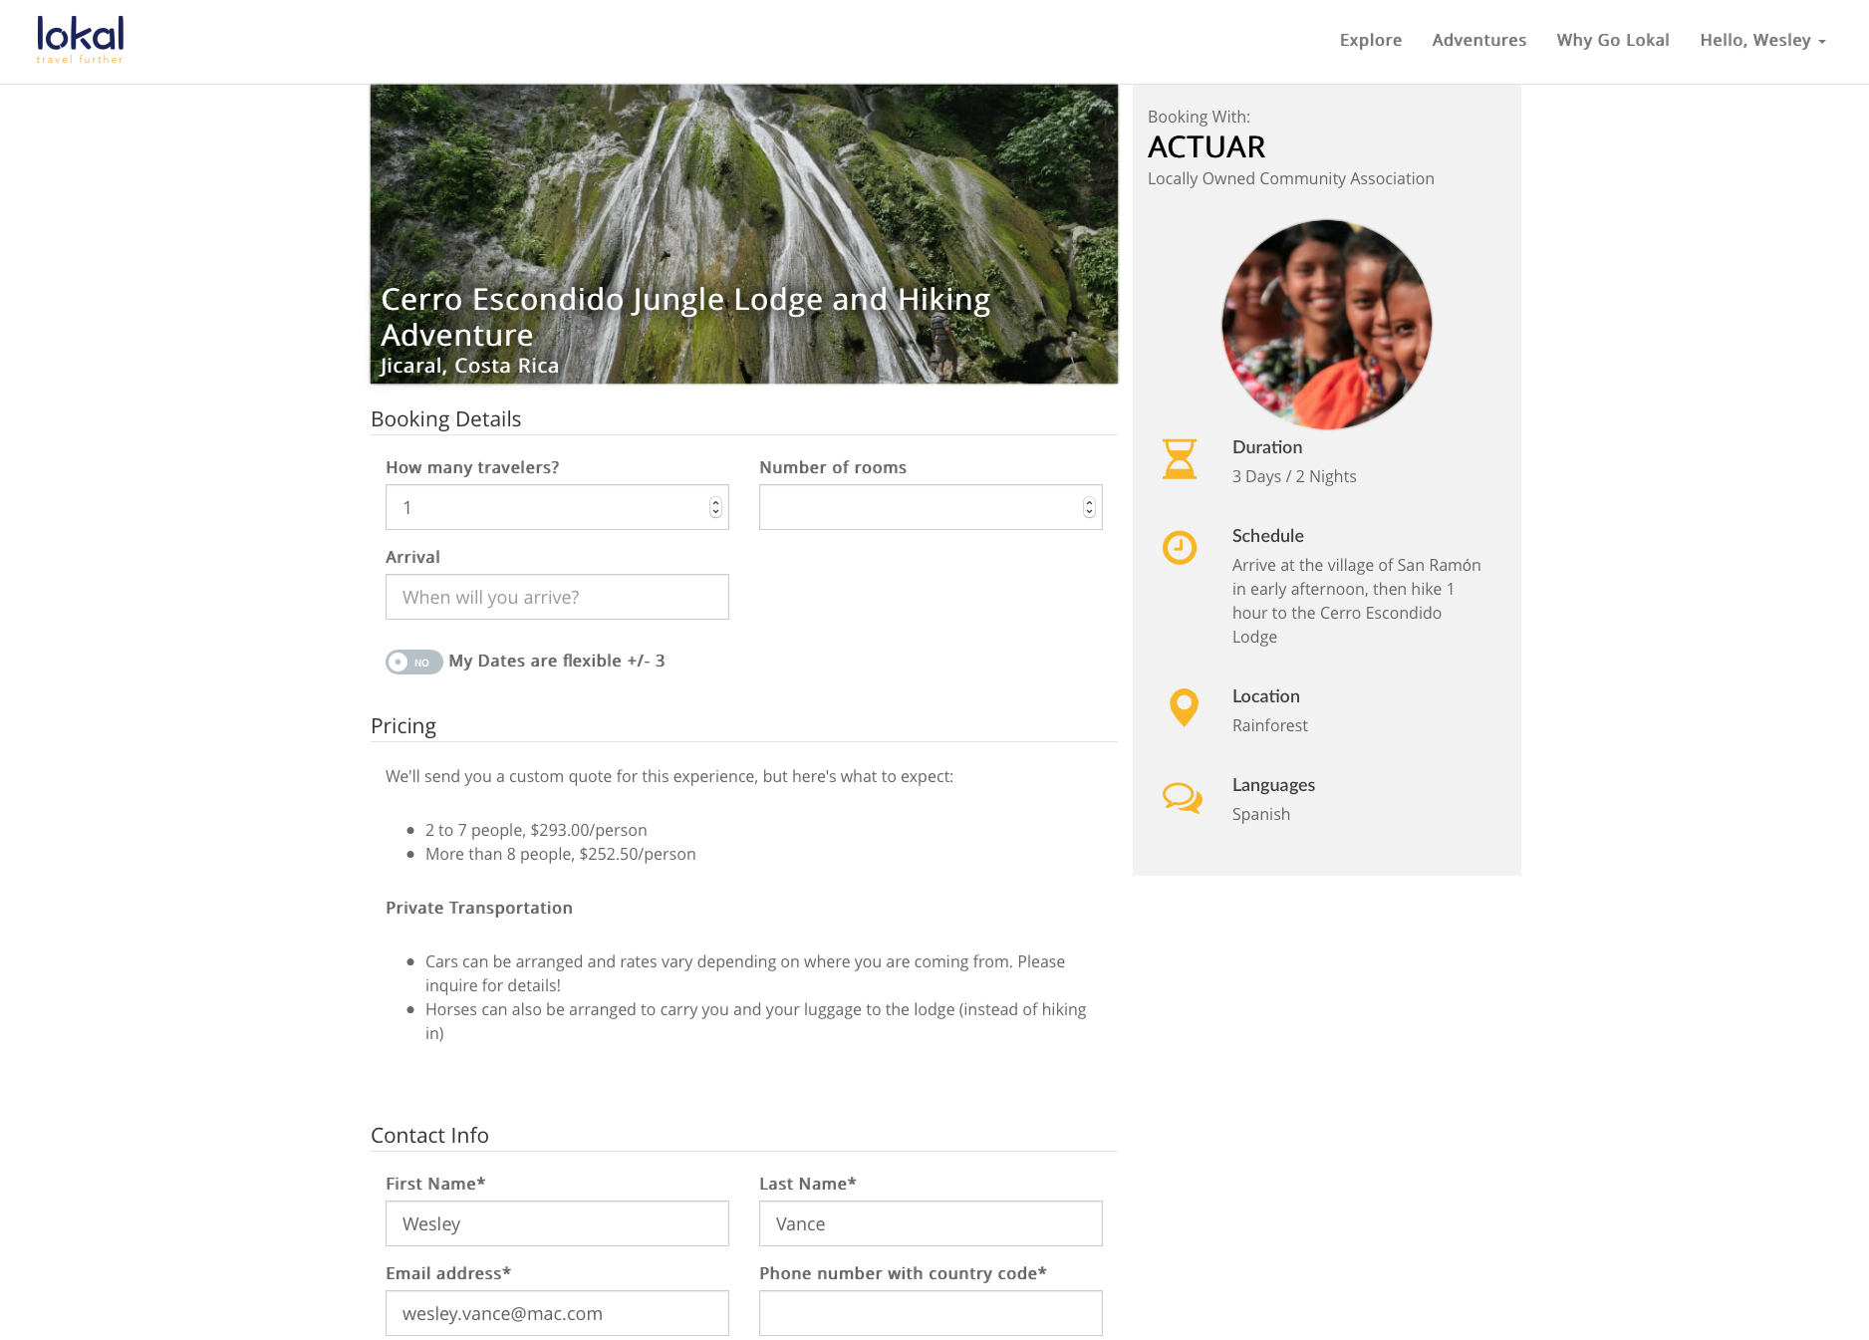Viewport: 1869px width, 1340px height.
Task: Navigate to the Adventures section
Action: (1478, 40)
